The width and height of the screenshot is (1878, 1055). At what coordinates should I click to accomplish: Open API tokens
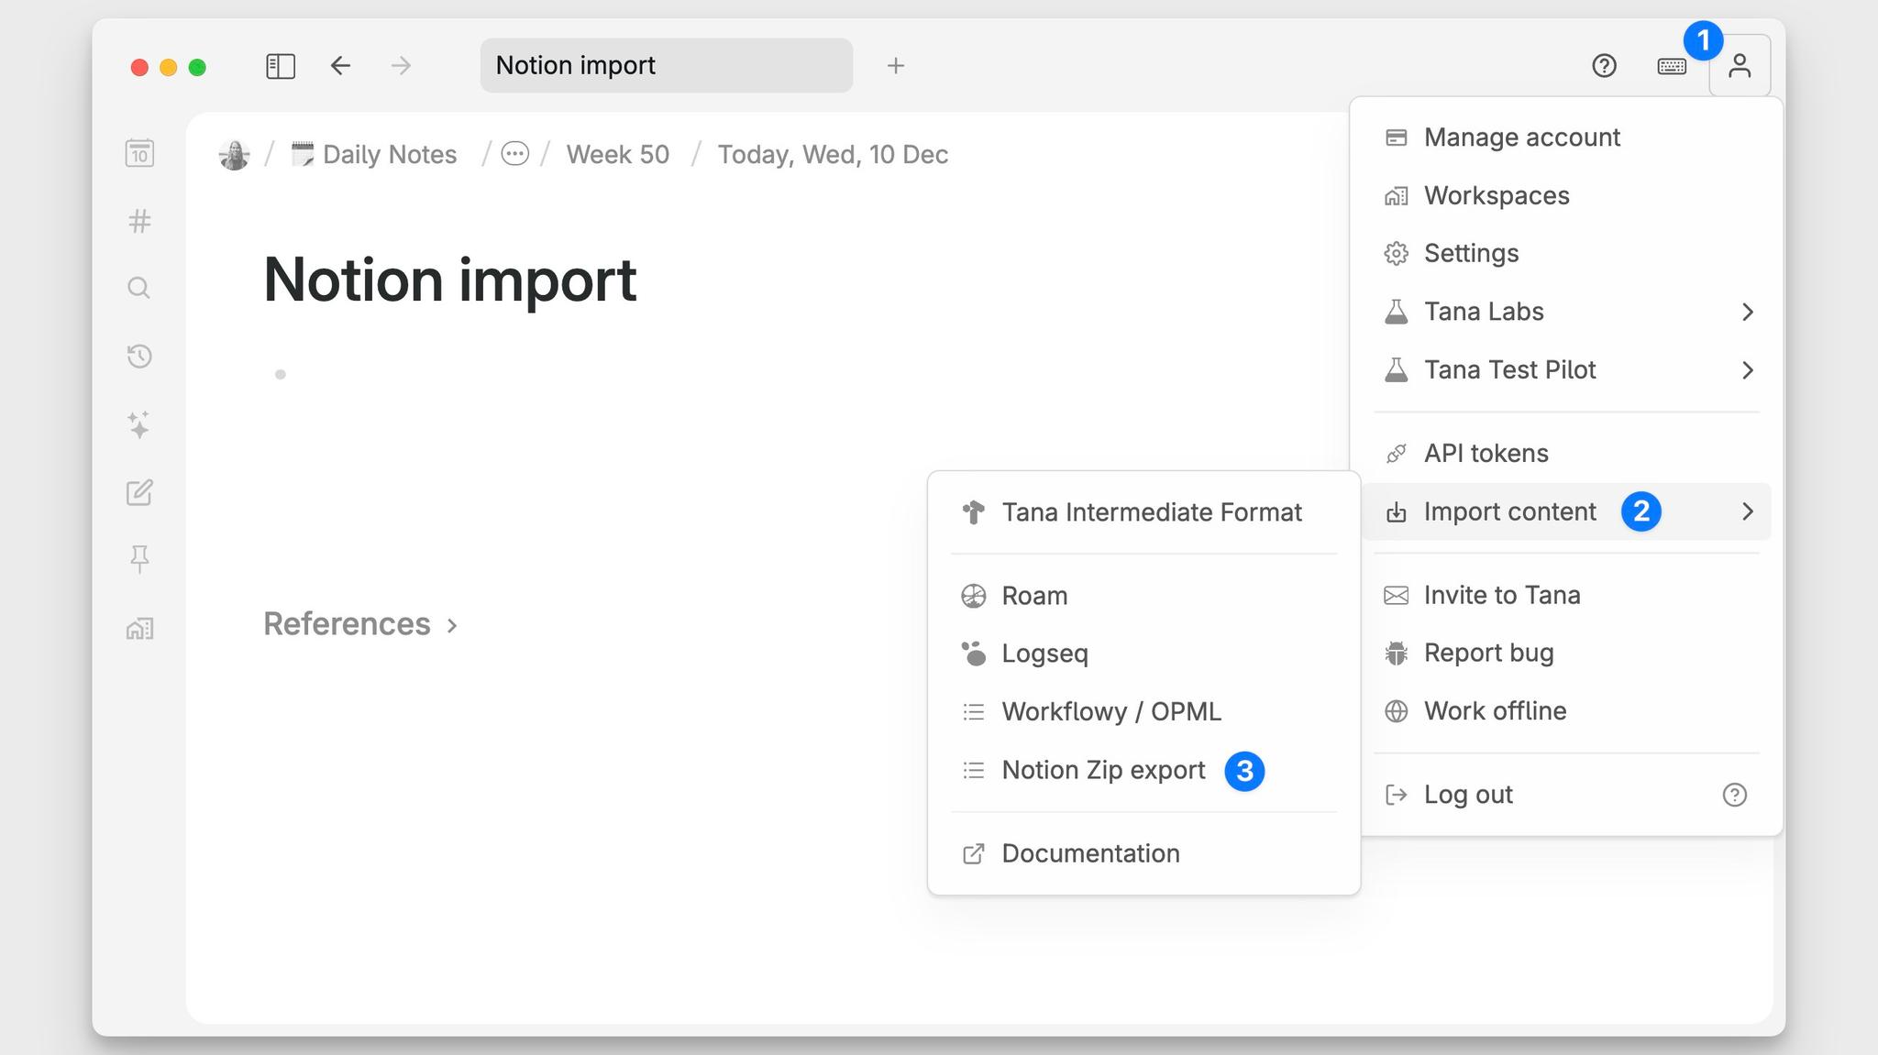[1566, 453]
